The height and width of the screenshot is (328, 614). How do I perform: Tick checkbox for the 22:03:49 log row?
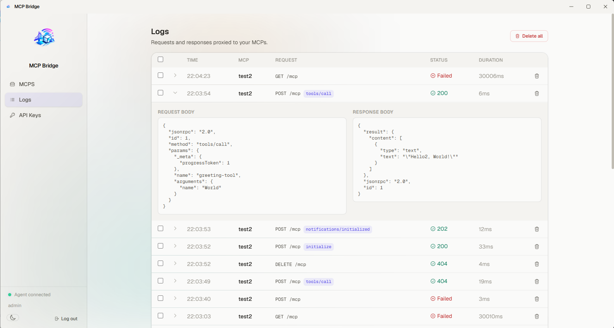click(160, 281)
